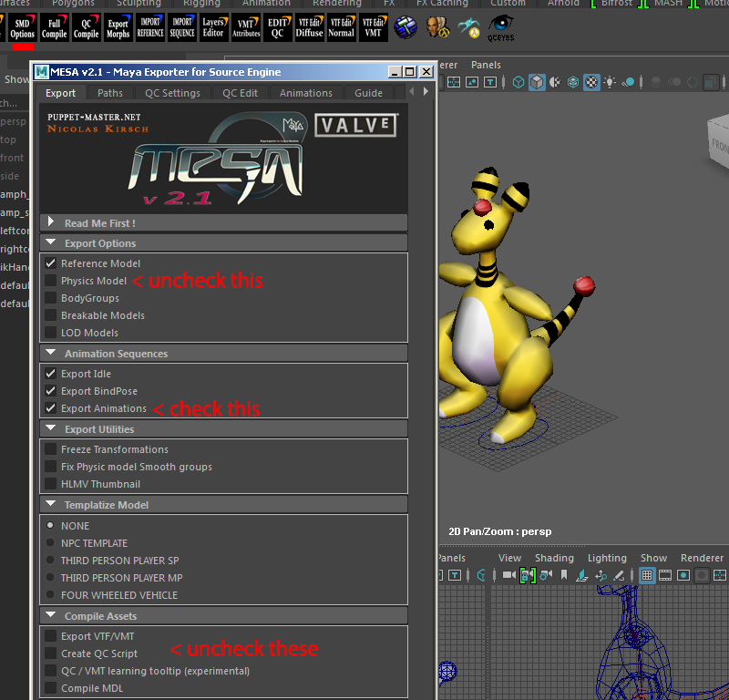This screenshot has width=729, height=700.
Task: Toggle smooth shade all cube icon
Action: click(x=537, y=82)
